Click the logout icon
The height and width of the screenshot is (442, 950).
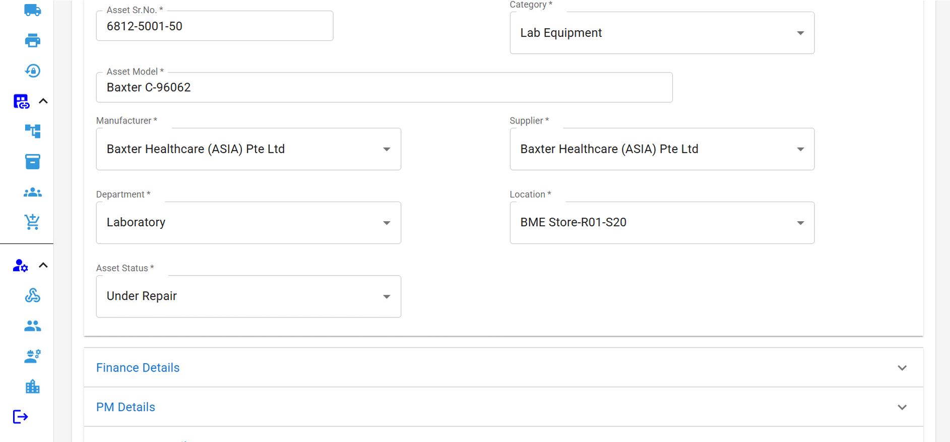pos(21,417)
